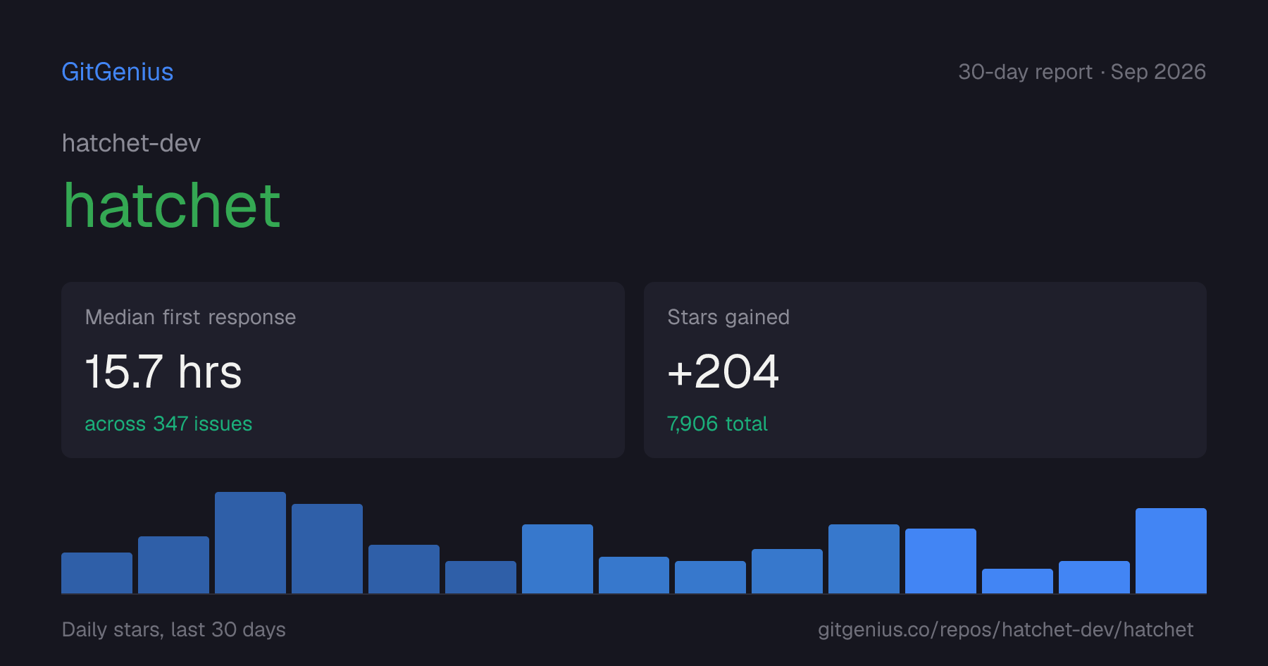1268x666 pixels.
Task: Click the last bright blue bar
Action: pyautogui.click(x=1171, y=550)
